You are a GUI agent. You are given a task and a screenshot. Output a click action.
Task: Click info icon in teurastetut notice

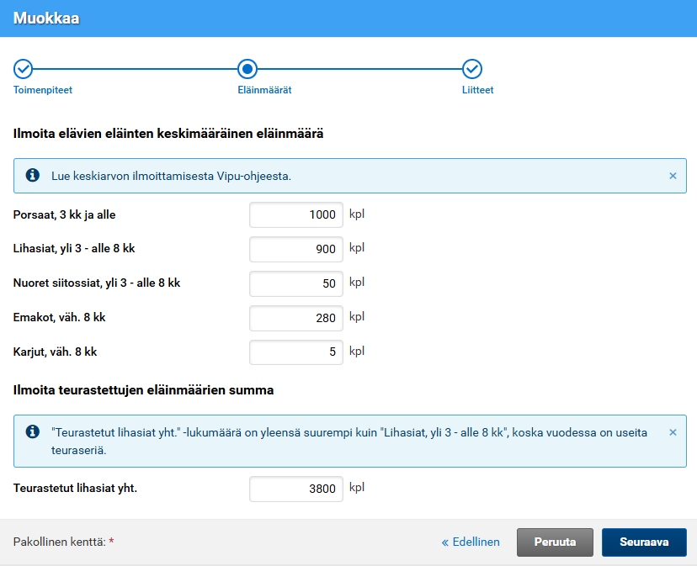pyautogui.click(x=33, y=431)
